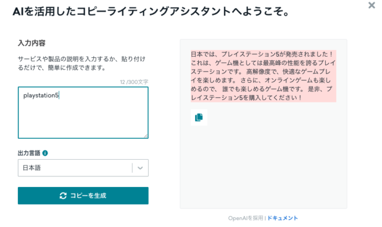This screenshot has width=382, height=227.
Task: Open the ドキュメント link
Action: (x=282, y=218)
